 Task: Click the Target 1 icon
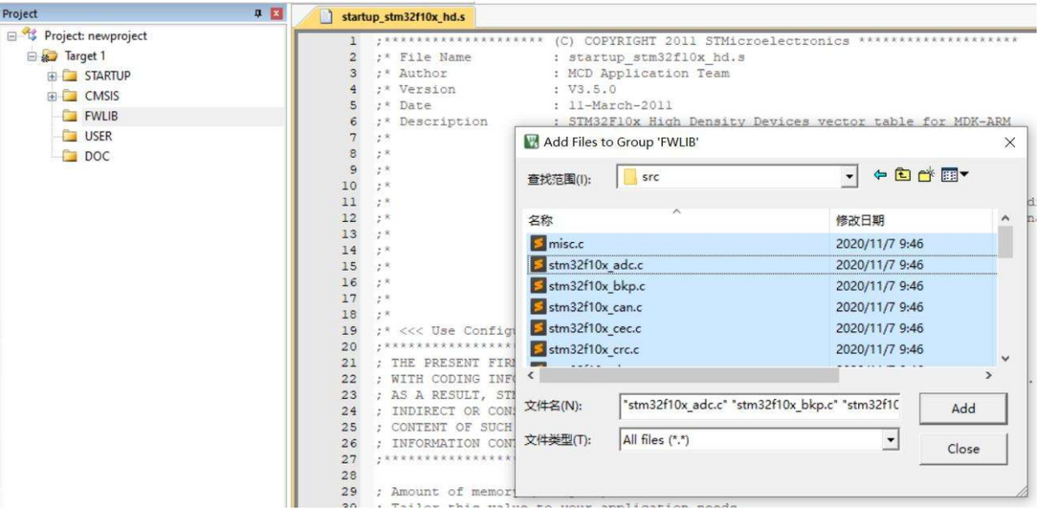(x=49, y=56)
